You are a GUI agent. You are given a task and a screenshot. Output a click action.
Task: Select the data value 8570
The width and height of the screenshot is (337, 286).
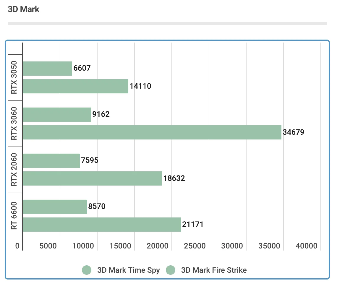[x=97, y=206]
